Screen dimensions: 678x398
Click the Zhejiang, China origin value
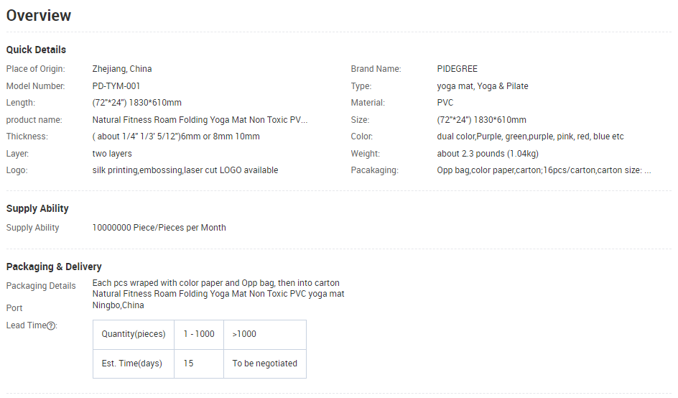[122, 69]
